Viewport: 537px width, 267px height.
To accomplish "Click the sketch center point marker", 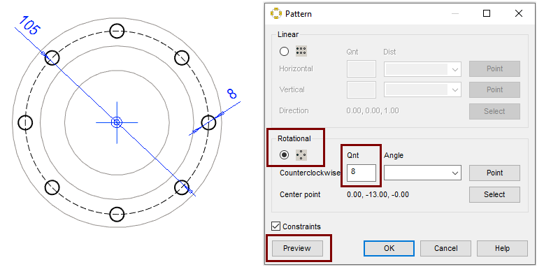I will (117, 122).
